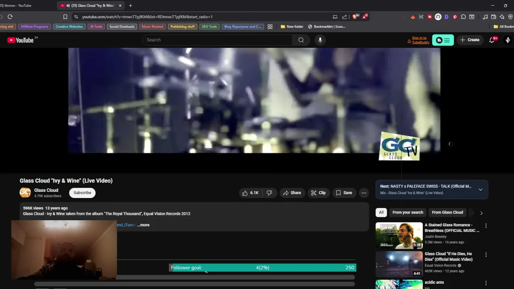Open the Music Related bookmark group

(x=152, y=26)
